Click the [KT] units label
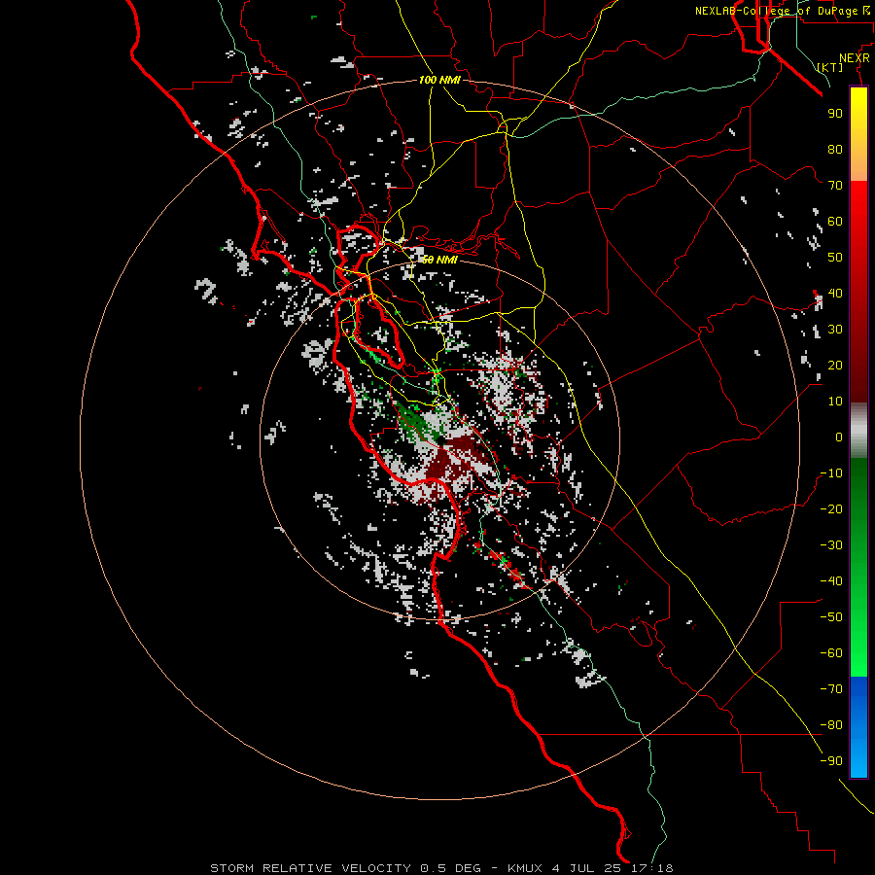 click(x=830, y=67)
